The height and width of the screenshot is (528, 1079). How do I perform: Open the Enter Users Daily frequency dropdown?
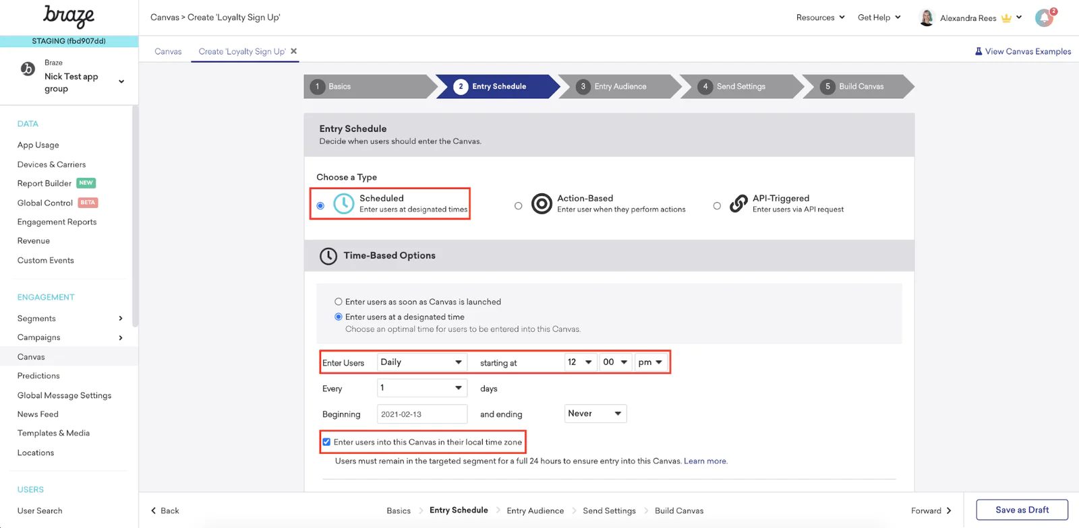(x=422, y=362)
